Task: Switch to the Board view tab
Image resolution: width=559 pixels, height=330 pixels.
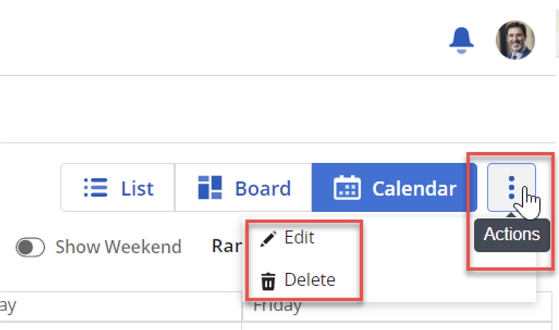Action: click(x=243, y=188)
